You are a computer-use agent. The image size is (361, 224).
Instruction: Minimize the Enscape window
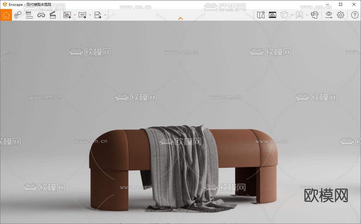click(327, 4)
